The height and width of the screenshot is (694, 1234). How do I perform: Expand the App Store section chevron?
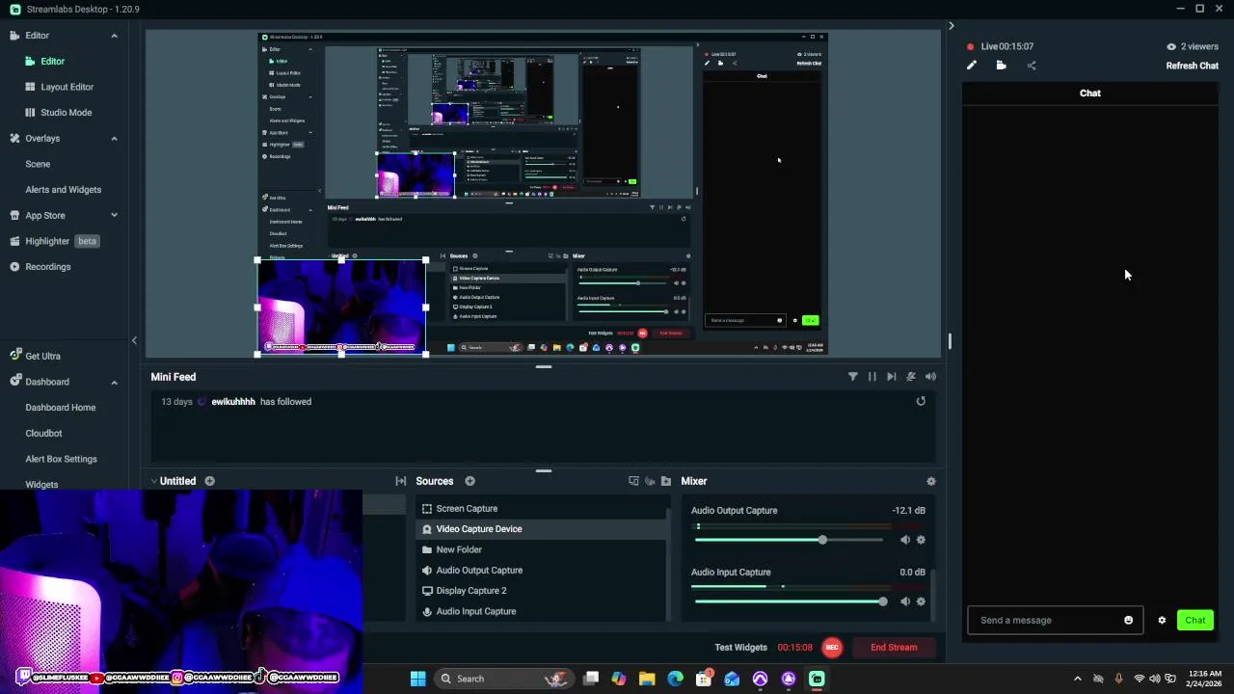114,215
